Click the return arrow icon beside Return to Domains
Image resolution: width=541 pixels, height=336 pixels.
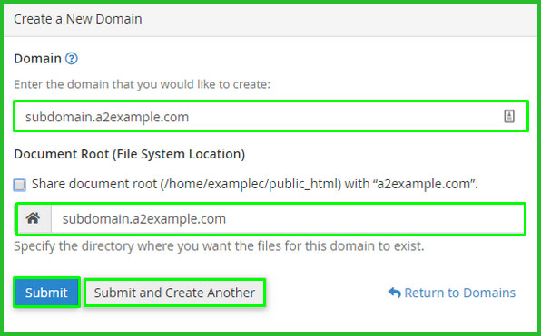394,293
